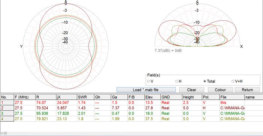Click the Clear button

(192, 90)
